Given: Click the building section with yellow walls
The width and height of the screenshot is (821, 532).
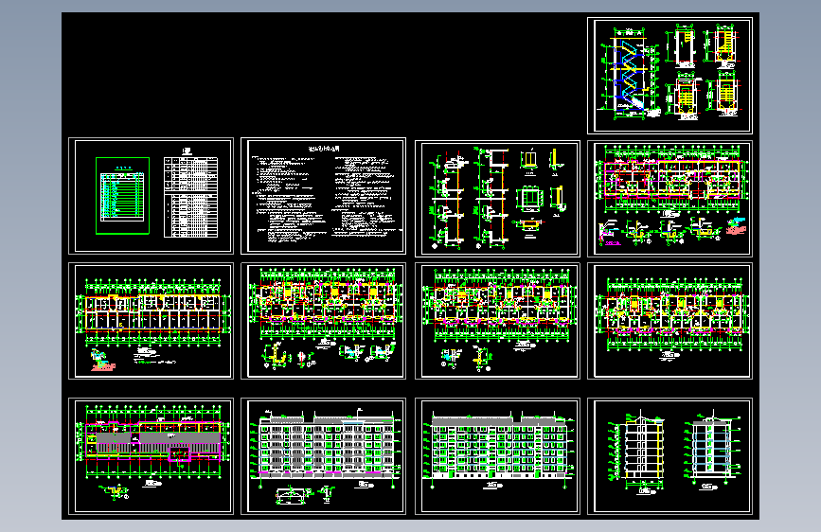Looking at the screenshot, I should click(638, 450).
